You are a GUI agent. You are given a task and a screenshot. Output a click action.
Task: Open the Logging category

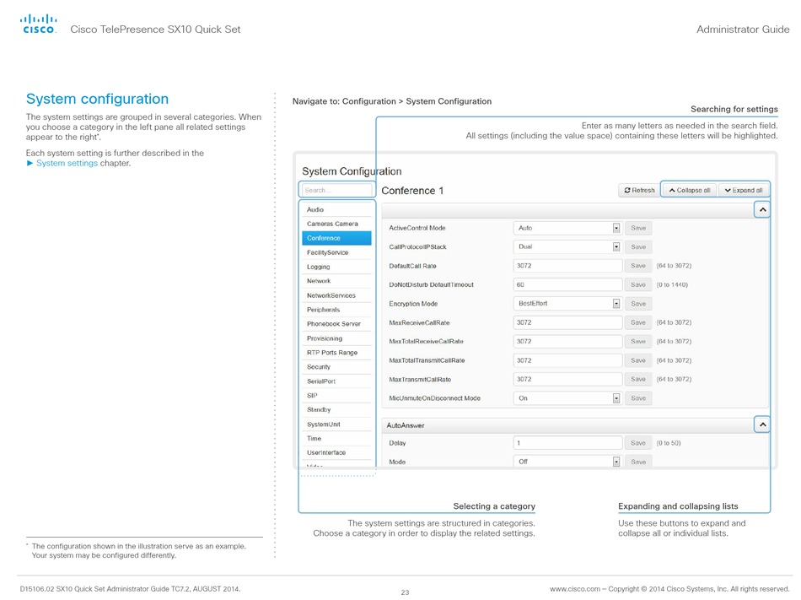(x=336, y=267)
